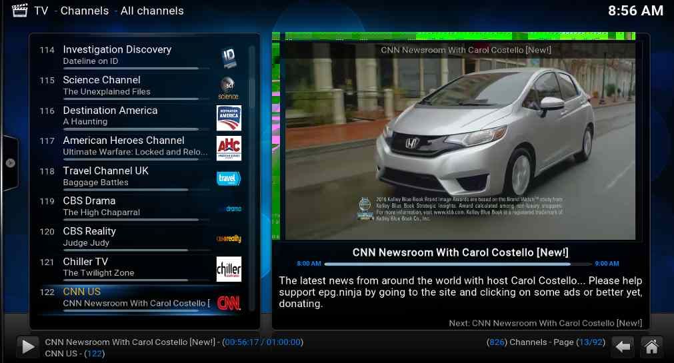The image size is (674, 363).
Task: Click the Dateline on ID programme text
Action: pos(91,61)
